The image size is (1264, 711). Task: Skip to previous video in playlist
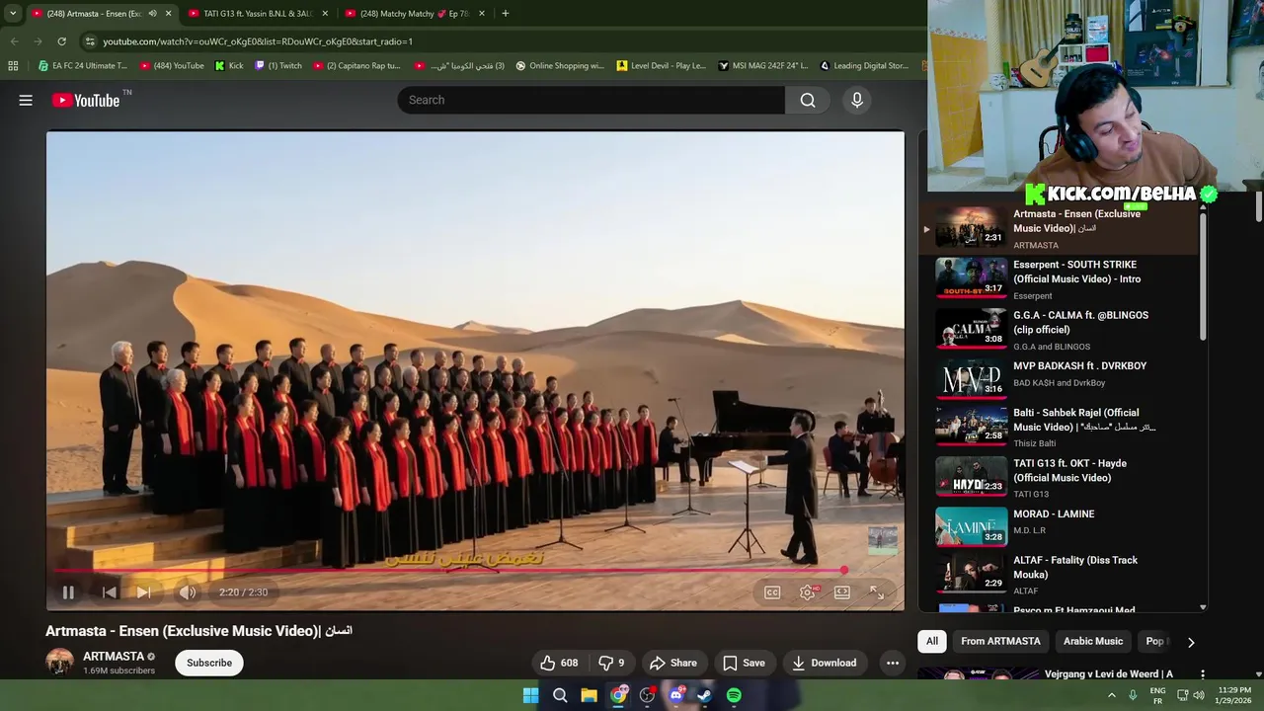[x=109, y=592]
